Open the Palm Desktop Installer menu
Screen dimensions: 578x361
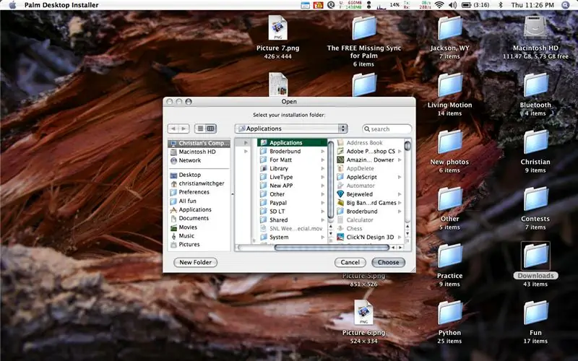(61, 5)
